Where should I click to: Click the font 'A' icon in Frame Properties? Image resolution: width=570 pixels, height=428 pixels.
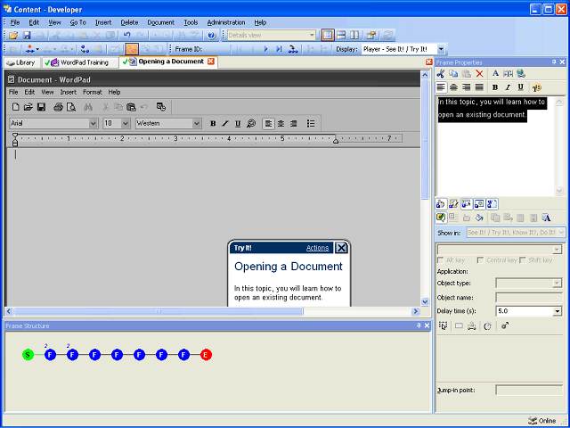(x=495, y=73)
